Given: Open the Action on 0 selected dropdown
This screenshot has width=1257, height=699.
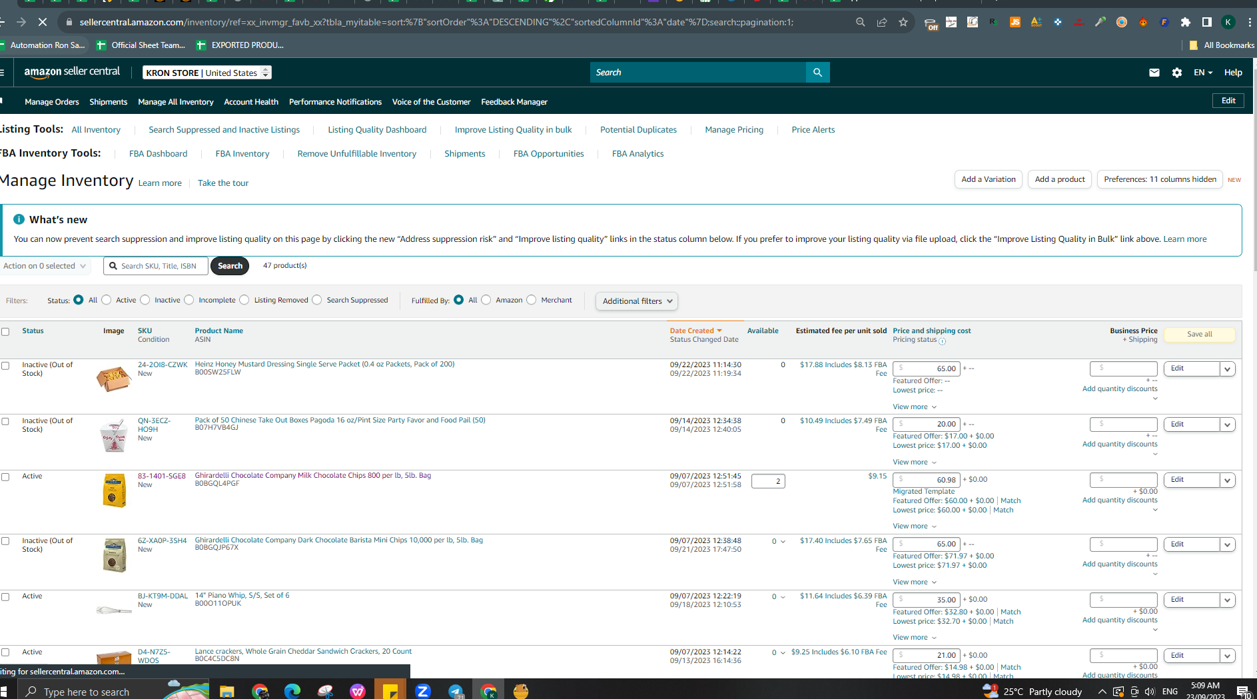Looking at the screenshot, I should [45, 266].
